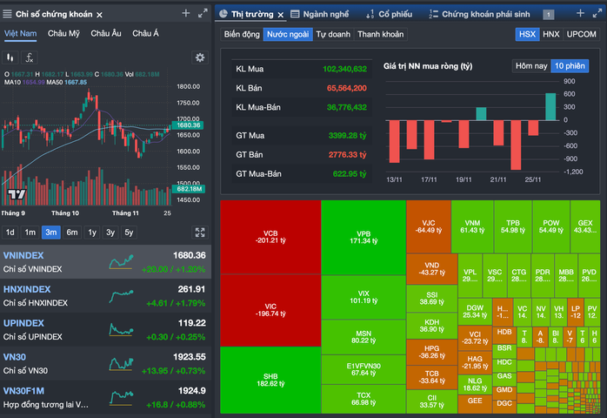
Task: Expand the Chỉ số chứng khoán panel to full size
Action: pos(201,14)
